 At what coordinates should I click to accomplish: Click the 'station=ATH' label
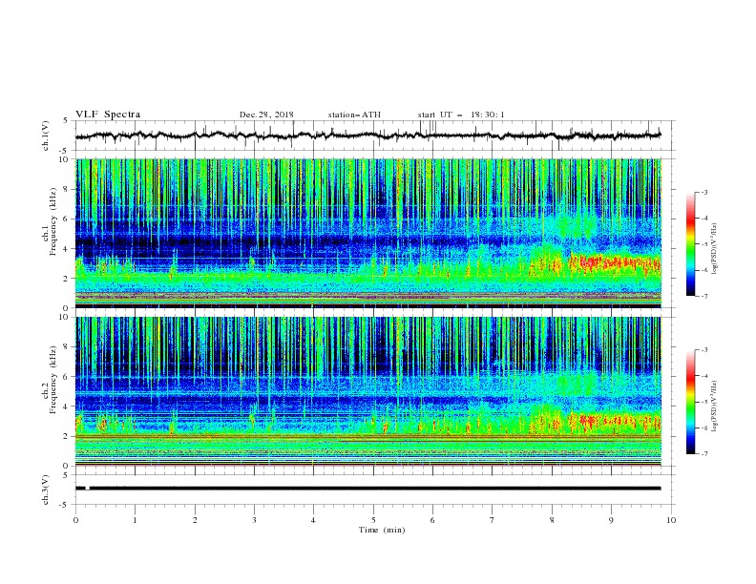[354, 115]
